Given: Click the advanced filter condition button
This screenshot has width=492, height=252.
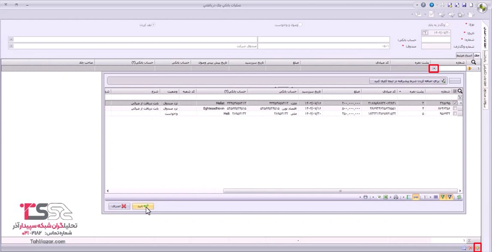Looking at the screenshot, I should [408, 81].
